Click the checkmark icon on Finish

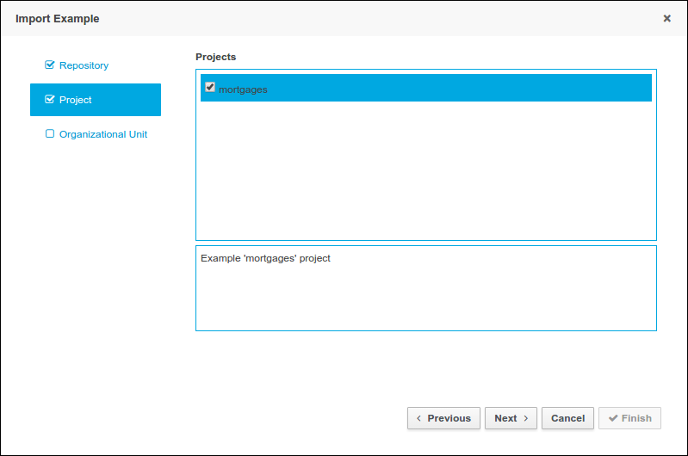coord(612,418)
